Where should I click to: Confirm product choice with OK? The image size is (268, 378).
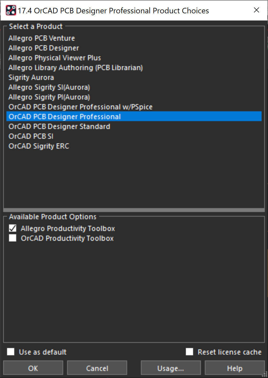[x=33, y=368]
